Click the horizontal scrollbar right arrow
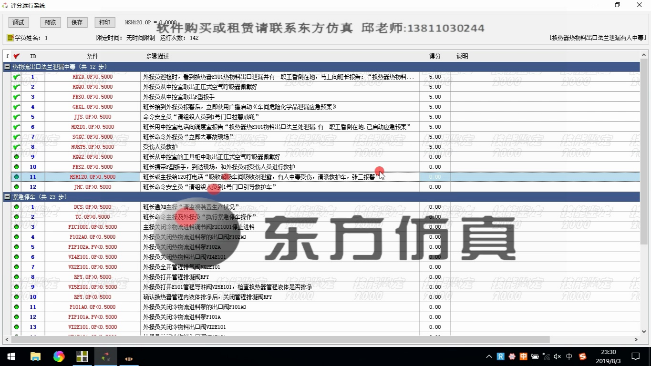The image size is (651, 366). pos(636,339)
